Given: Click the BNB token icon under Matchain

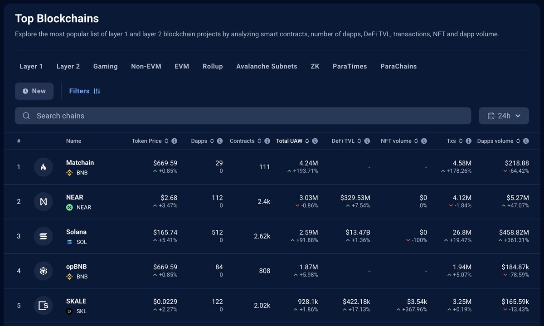Looking at the screenshot, I should [x=69, y=173].
